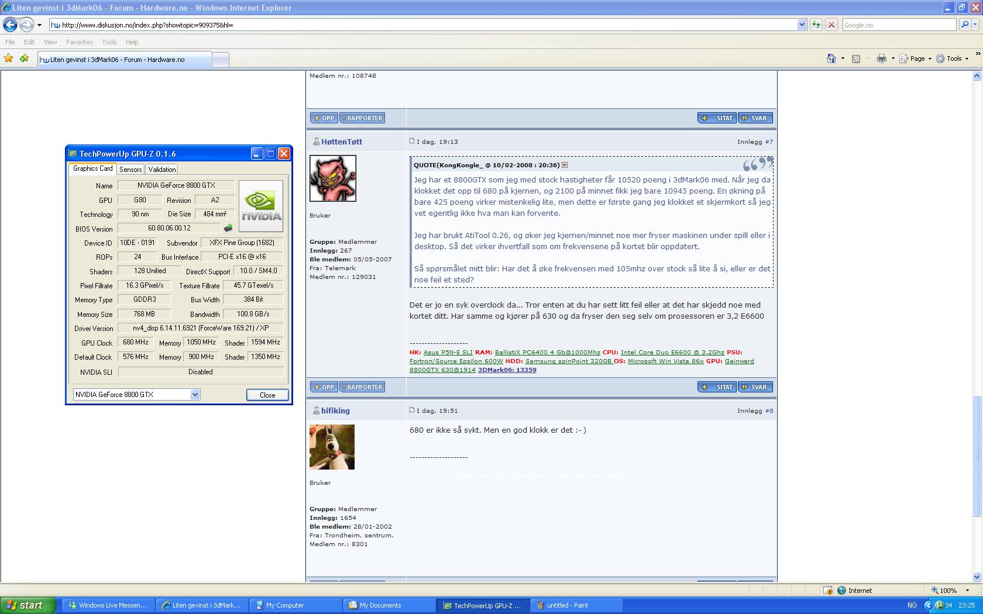The width and height of the screenshot is (983, 614).
Task: Refresh the page with the green arrows icon
Action: (816, 25)
